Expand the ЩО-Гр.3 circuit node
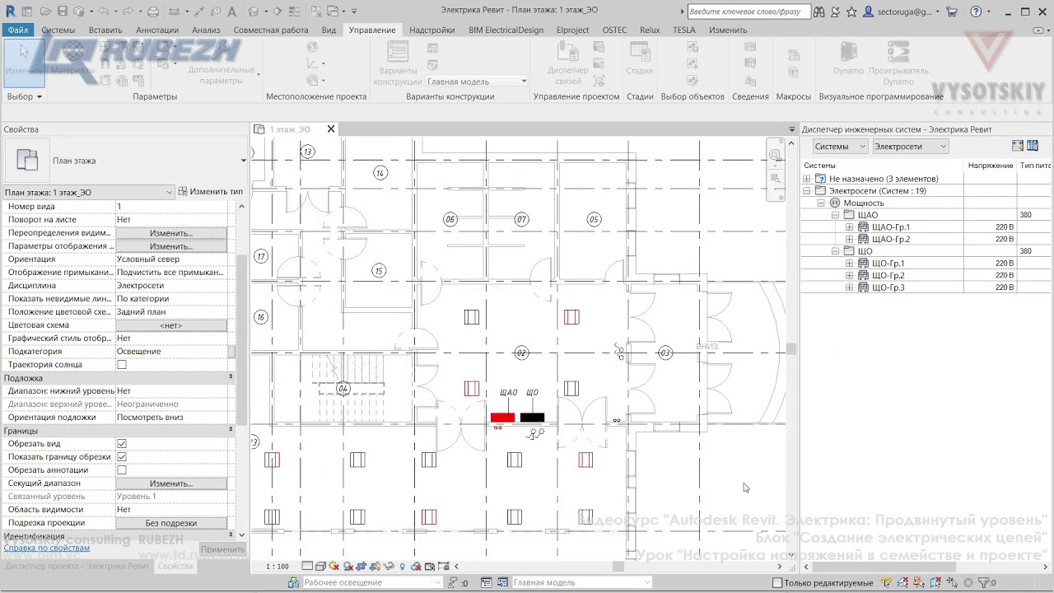Image resolution: width=1054 pixels, height=593 pixels. point(850,287)
